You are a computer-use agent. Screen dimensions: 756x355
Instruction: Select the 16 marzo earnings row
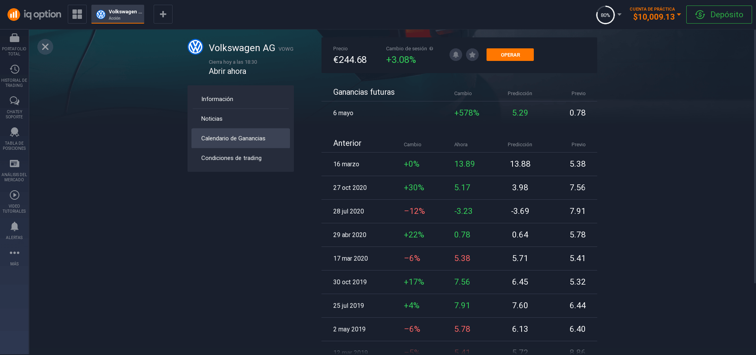[x=459, y=164]
